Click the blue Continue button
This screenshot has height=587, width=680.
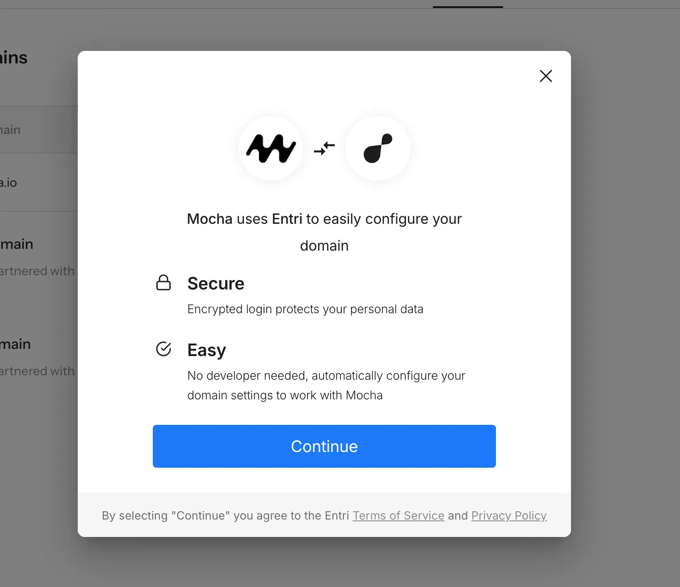(324, 446)
